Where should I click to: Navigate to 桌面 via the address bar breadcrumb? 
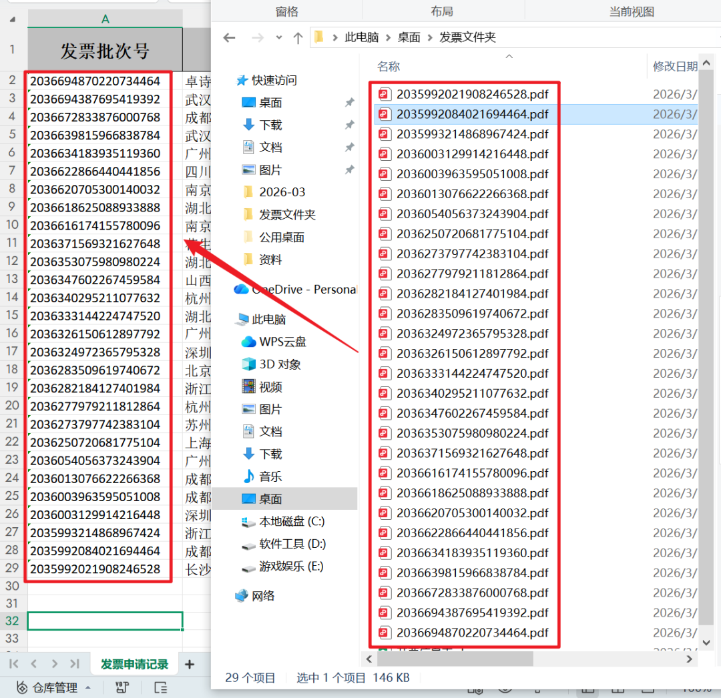coord(409,38)
